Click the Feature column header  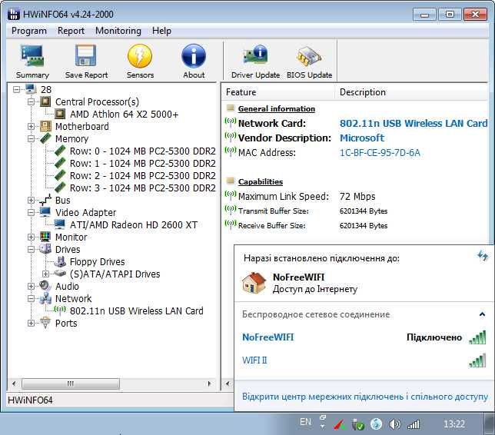pos(278,92)
